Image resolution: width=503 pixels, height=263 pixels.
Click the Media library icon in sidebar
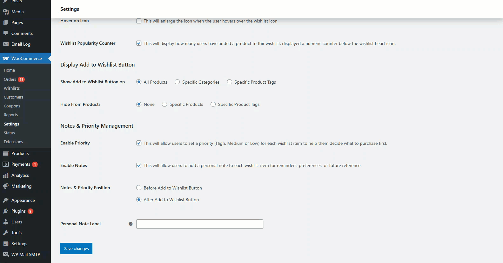pos(6,12)
